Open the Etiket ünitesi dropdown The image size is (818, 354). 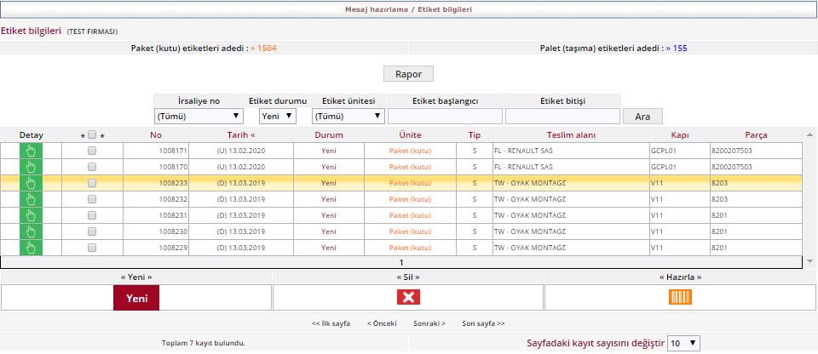(x=348, y=116)
